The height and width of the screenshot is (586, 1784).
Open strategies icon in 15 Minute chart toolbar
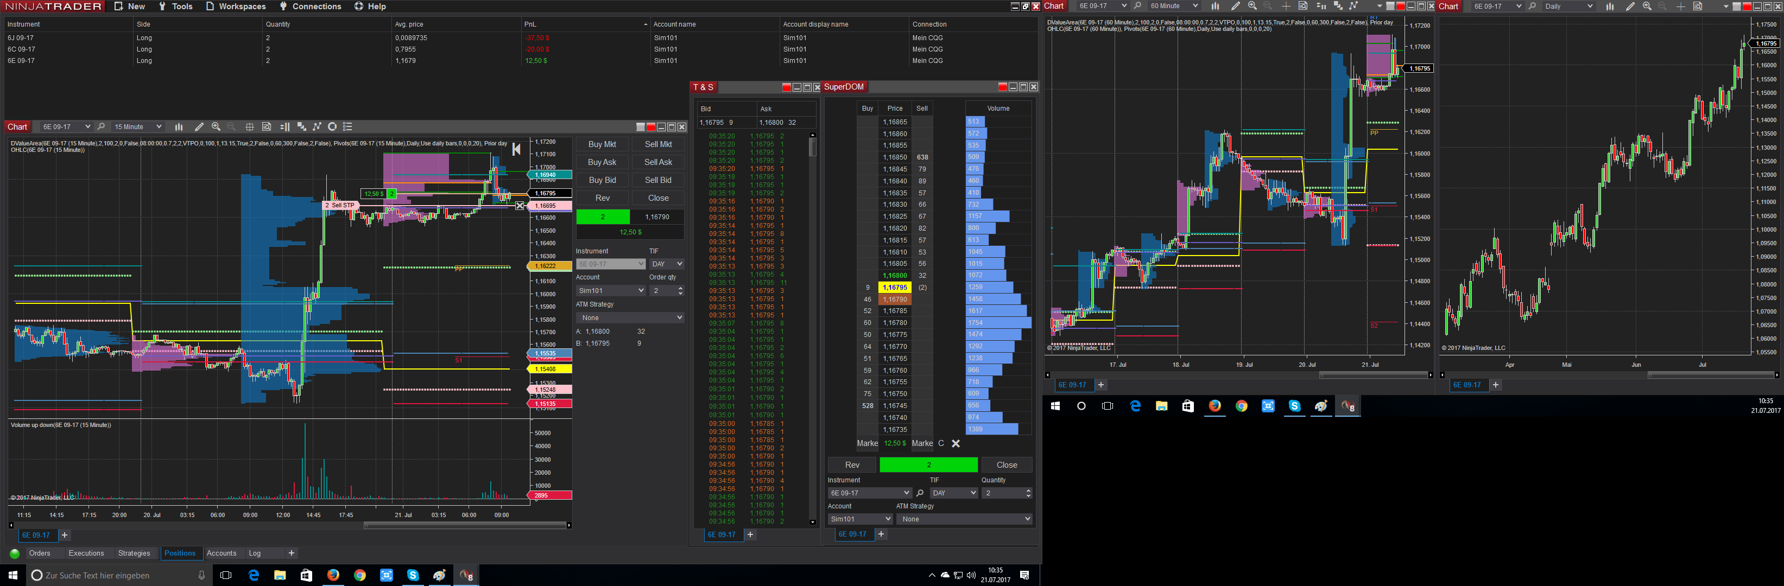pyautogui.click(x=301, y=126)
